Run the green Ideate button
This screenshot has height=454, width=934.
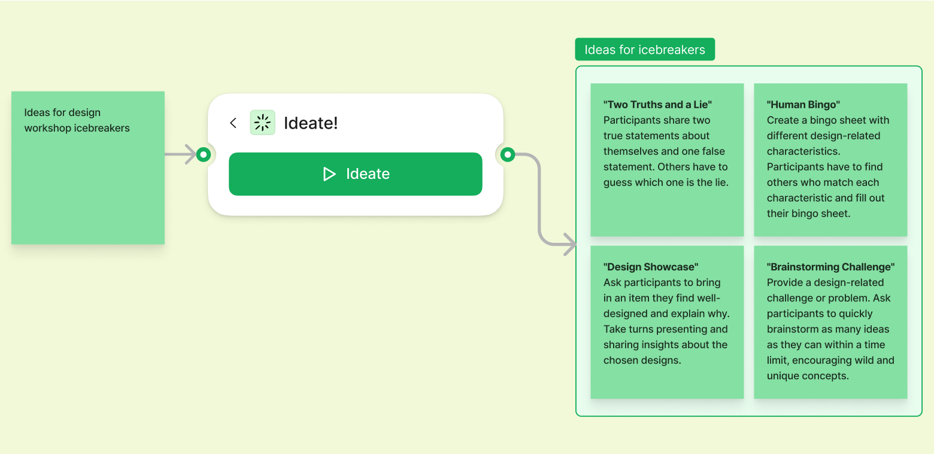pos(355,174)
